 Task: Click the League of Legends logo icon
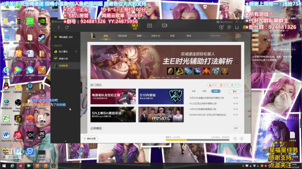click(x=93, y=36)
